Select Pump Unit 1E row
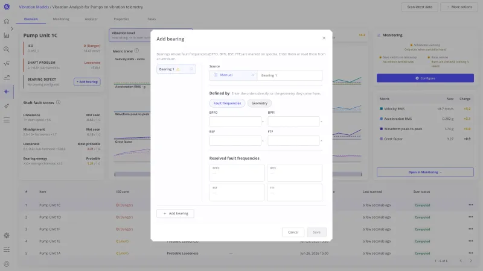 pyautogui.click(x=248, y=241)
